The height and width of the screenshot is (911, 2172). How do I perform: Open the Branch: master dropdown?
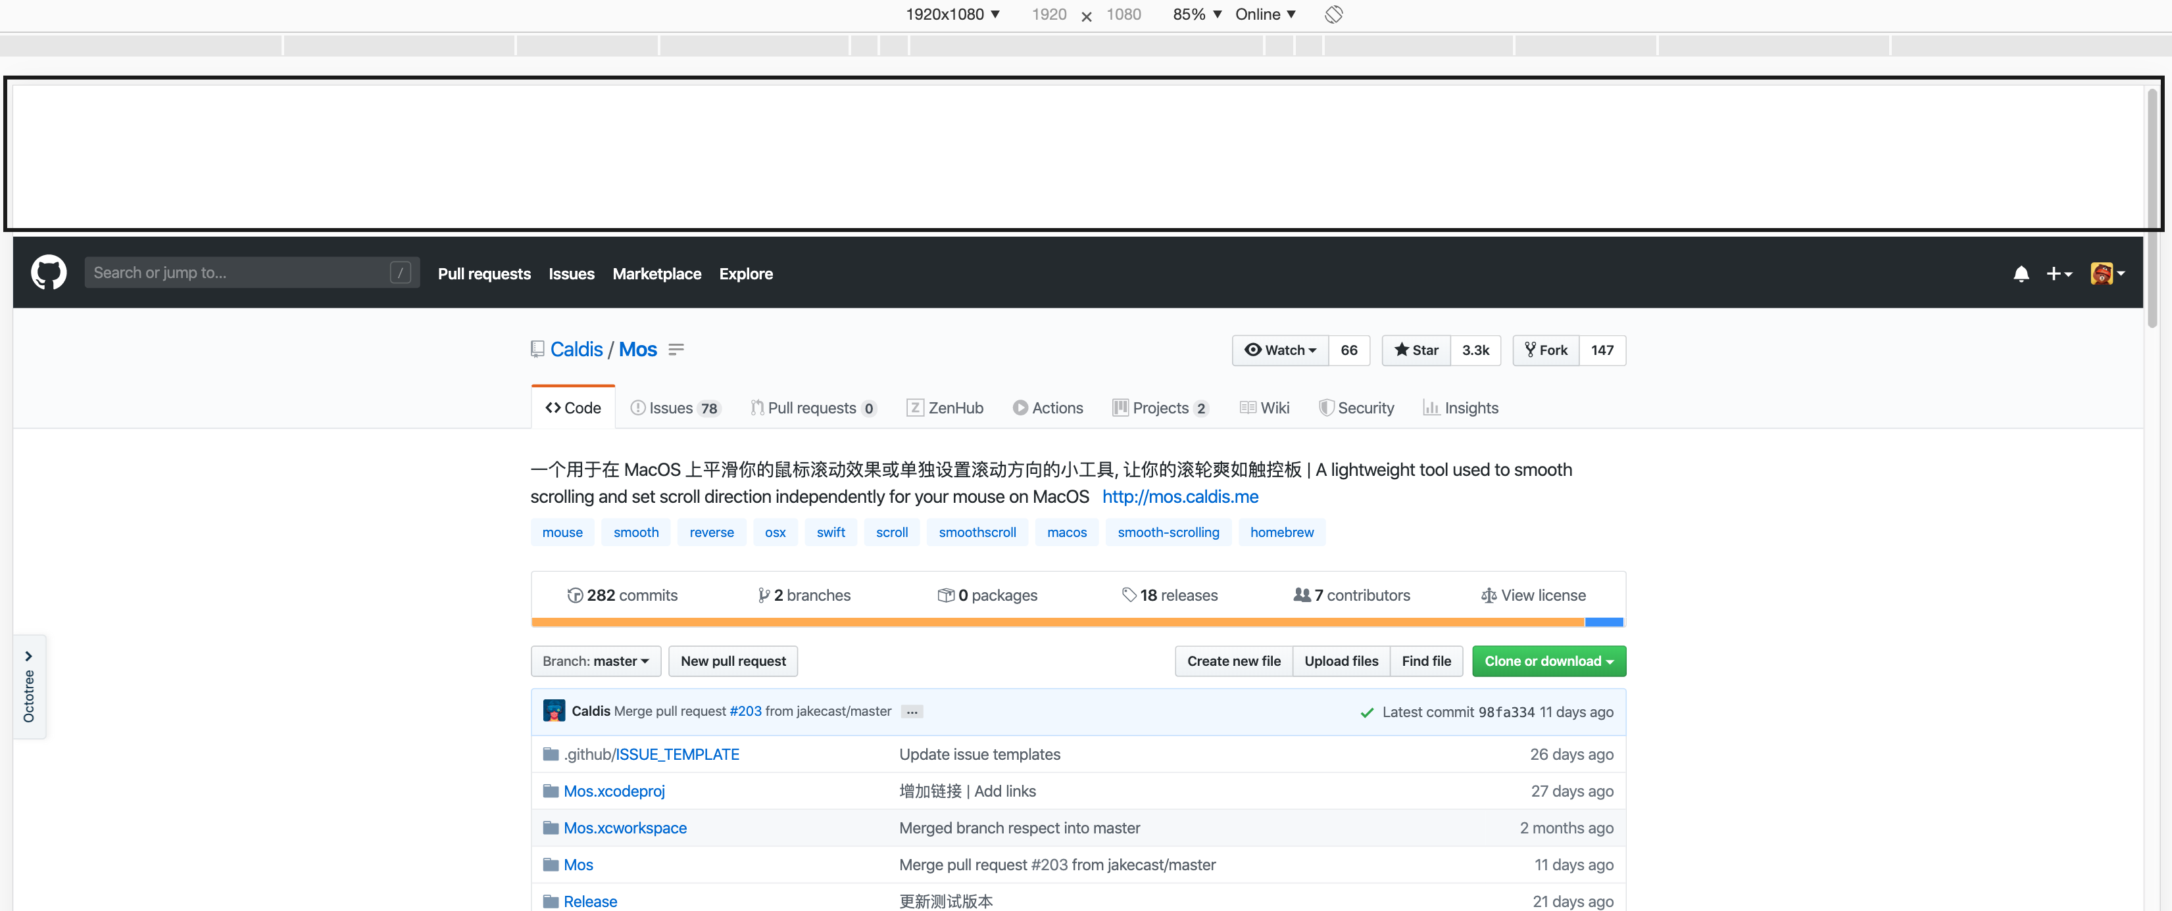pos(595,661)
